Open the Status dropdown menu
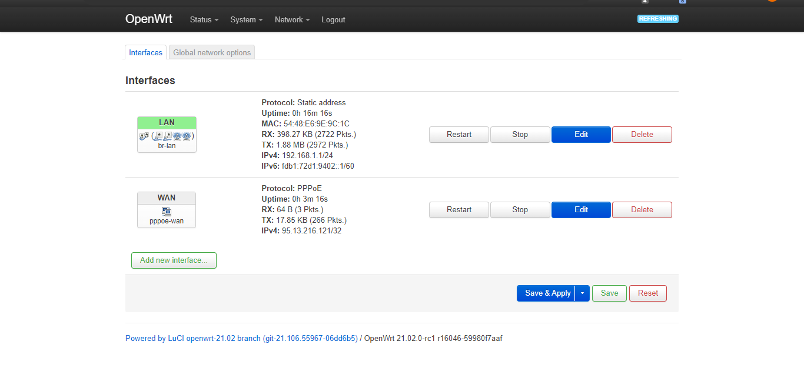Screen dimensions: 804x388 point(204,19)
